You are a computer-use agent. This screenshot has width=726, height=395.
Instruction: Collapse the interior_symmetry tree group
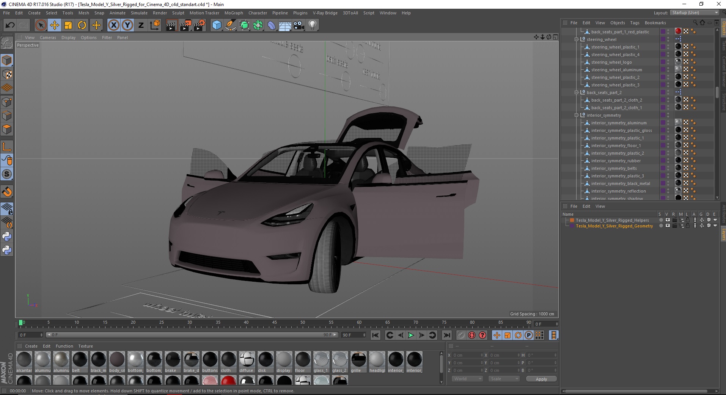coord(577,115)
